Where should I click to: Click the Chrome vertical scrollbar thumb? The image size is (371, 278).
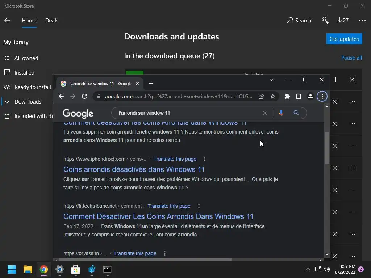coord(327,148)
